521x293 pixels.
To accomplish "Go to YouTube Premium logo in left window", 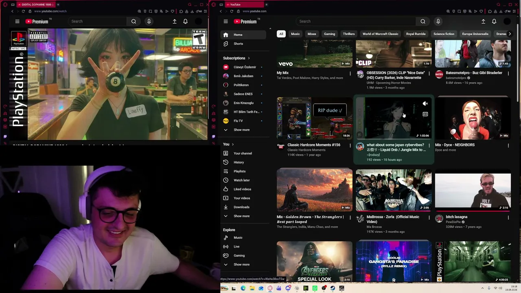I will [x=37, y=21].
